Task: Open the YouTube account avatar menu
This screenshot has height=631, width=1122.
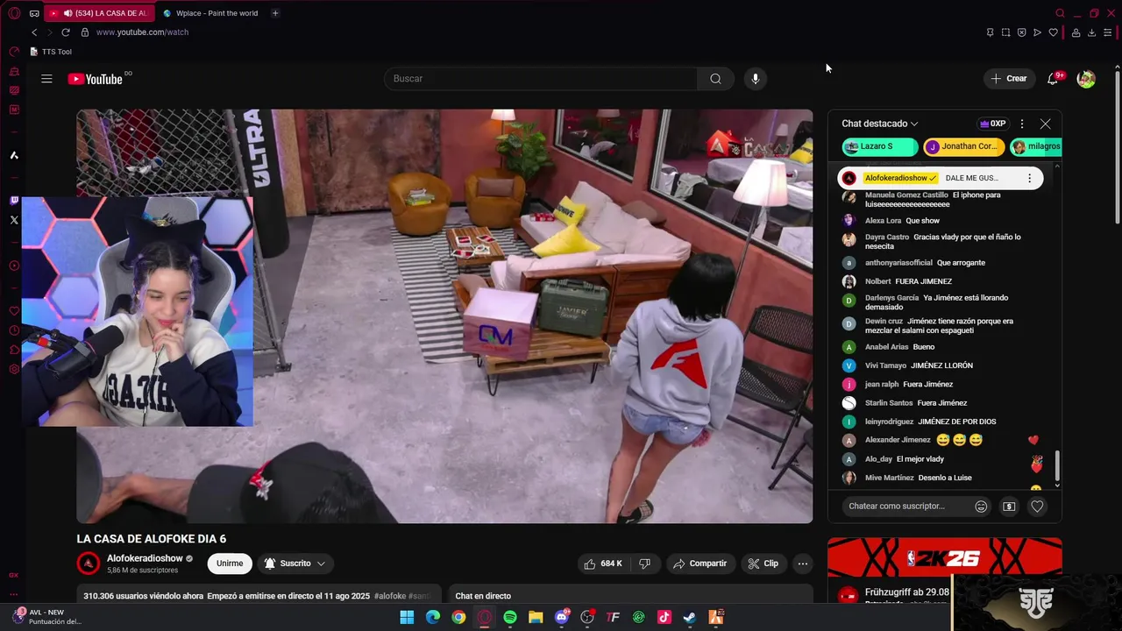Action: 1086,79
